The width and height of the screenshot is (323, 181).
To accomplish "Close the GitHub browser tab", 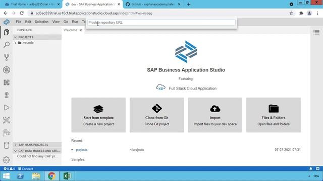I will pos(179,4).
